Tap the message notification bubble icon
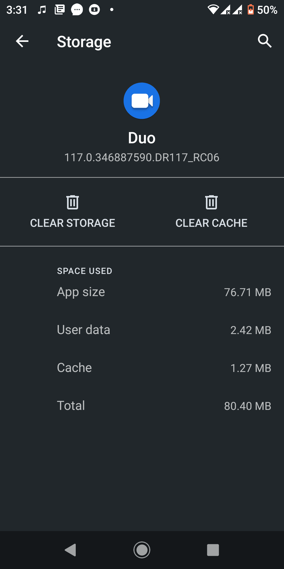Screen dimensions: 284x569 77,10
